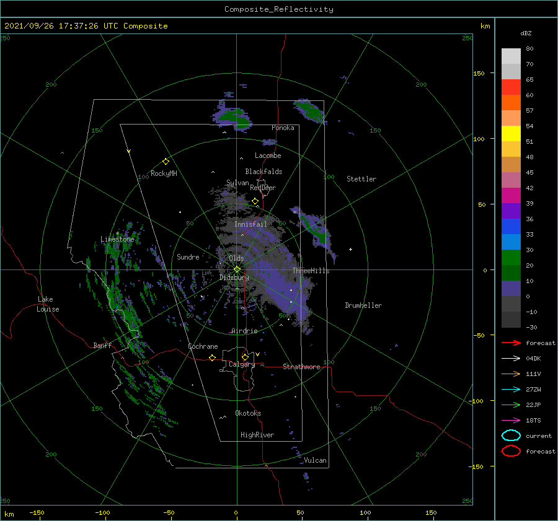This screenshot has height=521, width=558.
Task: Click the green 20 dBZ color swatch
Action: (511, 258)
